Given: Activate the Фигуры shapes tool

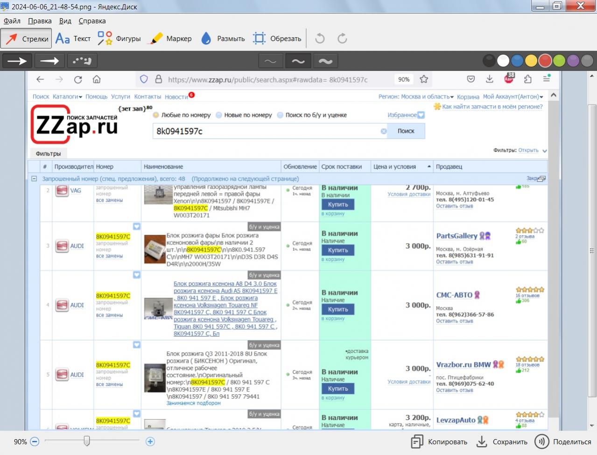Looking at the screenshot, I should pos(119,39).
